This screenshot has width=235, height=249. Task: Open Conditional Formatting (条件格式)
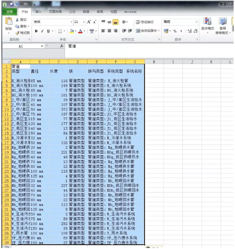(208, 25)
